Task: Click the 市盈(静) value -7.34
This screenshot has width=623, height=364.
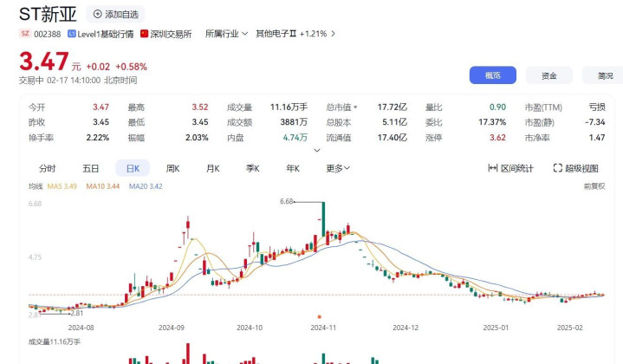Action: (x=594, y=122)
